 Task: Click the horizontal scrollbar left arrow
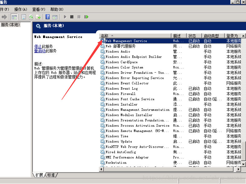tap(101, 169)
